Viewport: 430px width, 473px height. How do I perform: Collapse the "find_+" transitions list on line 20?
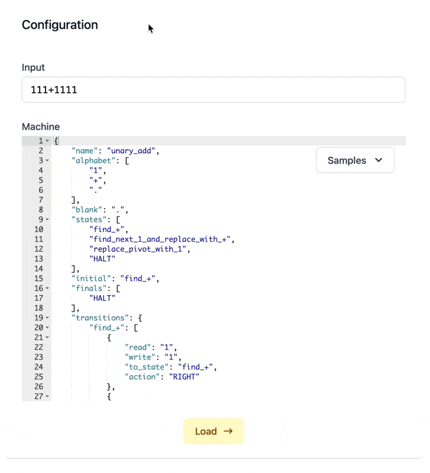pyautogui.click(x=47, y=328)
